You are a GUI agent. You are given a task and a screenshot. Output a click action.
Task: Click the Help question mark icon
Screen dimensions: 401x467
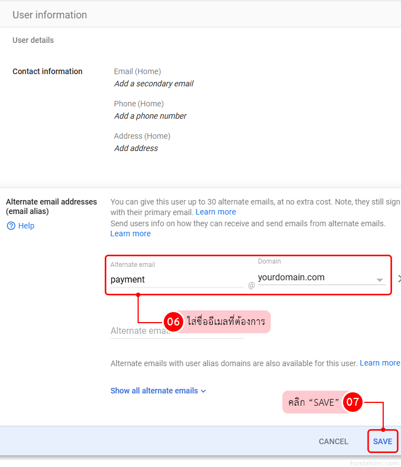11,226
